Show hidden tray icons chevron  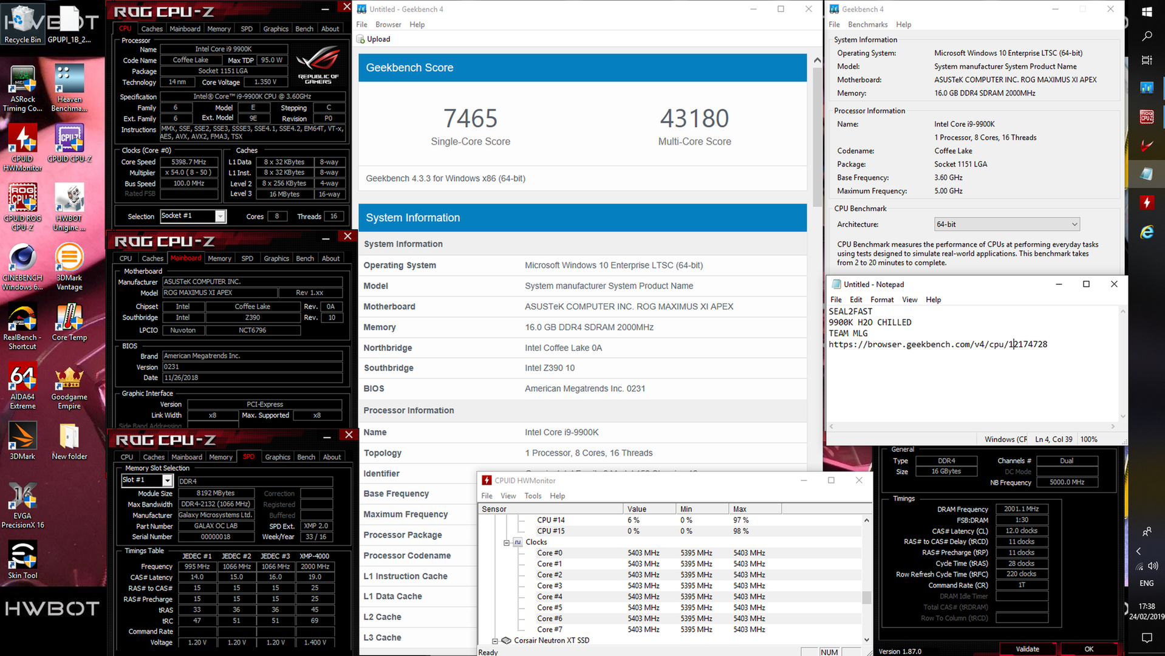1139,552
